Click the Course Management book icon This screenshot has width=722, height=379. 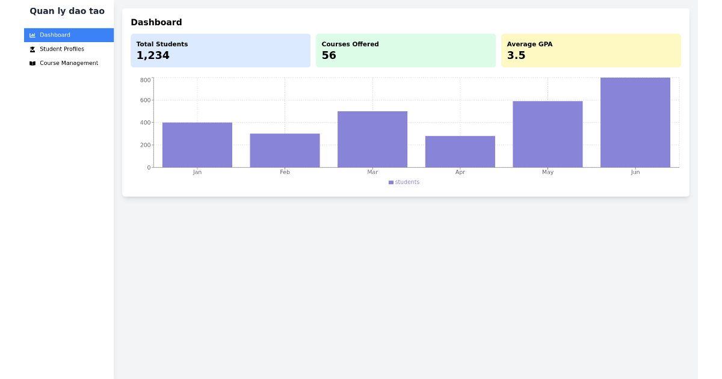point(32,63)
